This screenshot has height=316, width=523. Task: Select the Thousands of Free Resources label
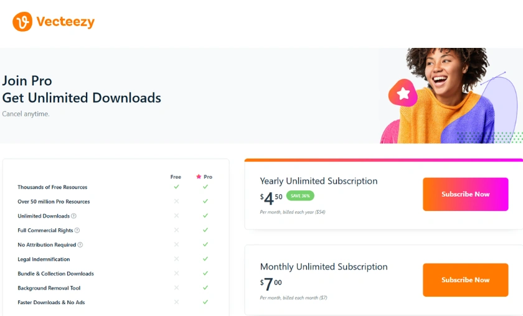(52, 187)
